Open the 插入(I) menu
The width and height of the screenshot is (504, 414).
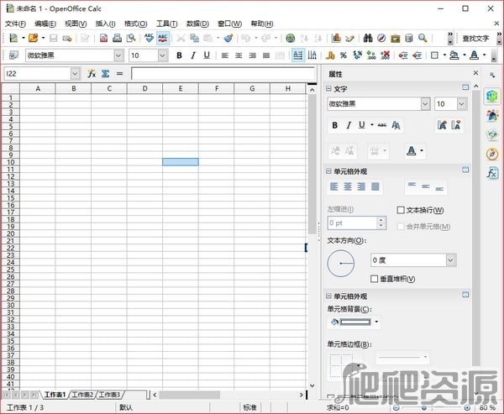[x=105, y=24]
